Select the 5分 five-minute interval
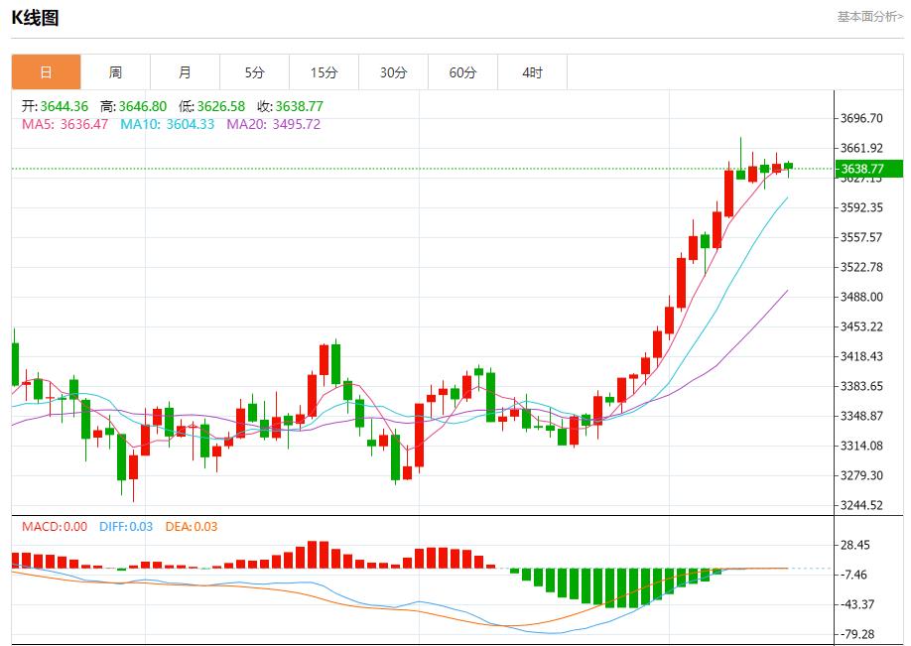The image size is (911, 646). (x=255, y=71)
